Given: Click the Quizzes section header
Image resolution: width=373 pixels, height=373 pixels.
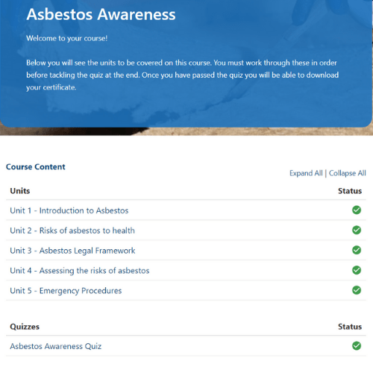Looking at the screenshot, I should pos(25,327).
